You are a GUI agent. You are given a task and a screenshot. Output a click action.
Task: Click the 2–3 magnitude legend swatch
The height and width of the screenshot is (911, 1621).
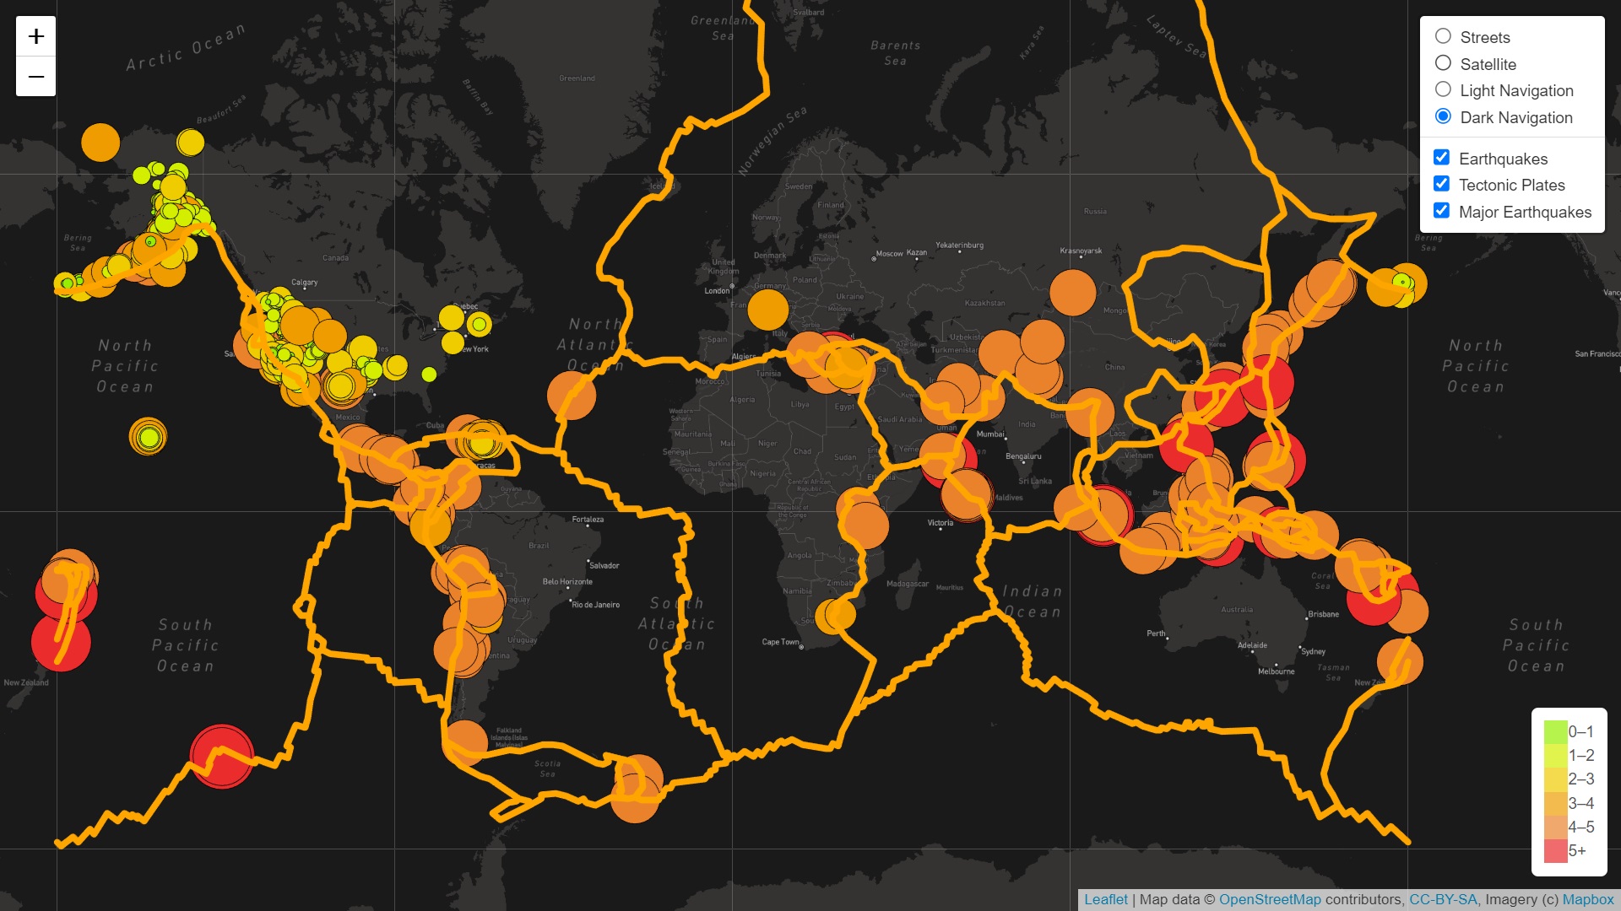click(1555, 779)
